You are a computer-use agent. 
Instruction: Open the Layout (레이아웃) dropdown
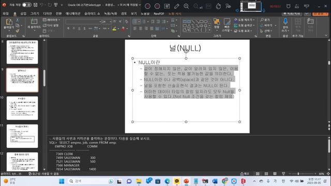coord(52,20)
